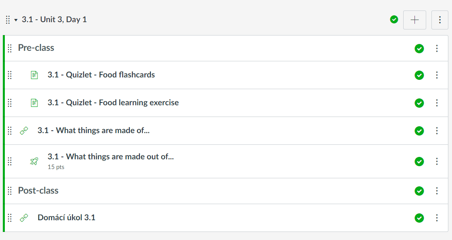
Task: Click the link icon beside Domácí úkol 3.1
Action: (24, 218)
